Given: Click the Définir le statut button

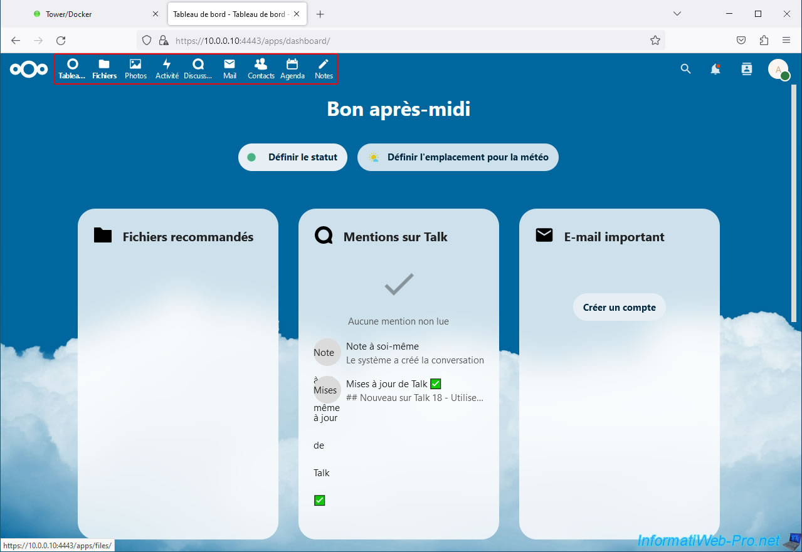Looking at the screenshot, I should (x=293, y=157).
